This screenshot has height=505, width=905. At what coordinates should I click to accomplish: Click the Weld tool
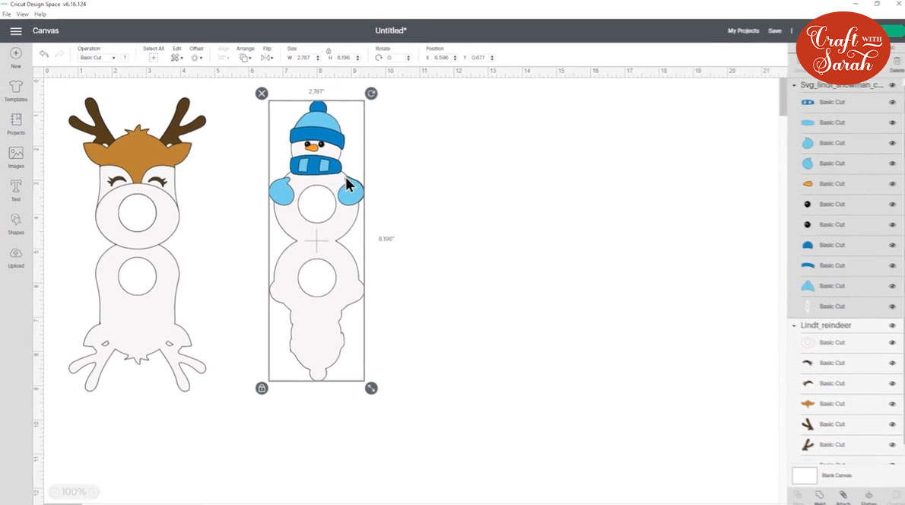pos(820,497)
